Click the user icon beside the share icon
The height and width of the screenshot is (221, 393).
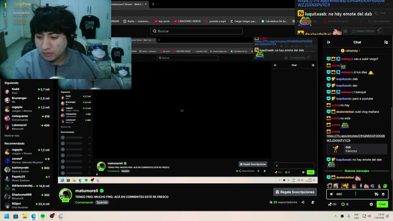point(313,202)
